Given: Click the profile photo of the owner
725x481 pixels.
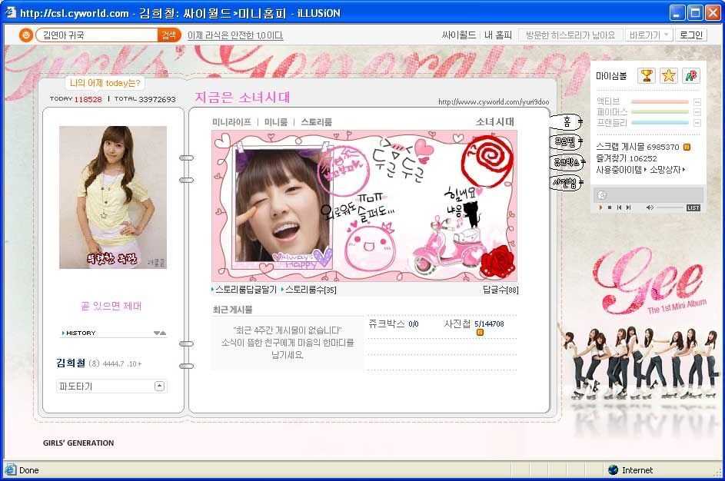Looking at the screenshot, I should point(113,197).
